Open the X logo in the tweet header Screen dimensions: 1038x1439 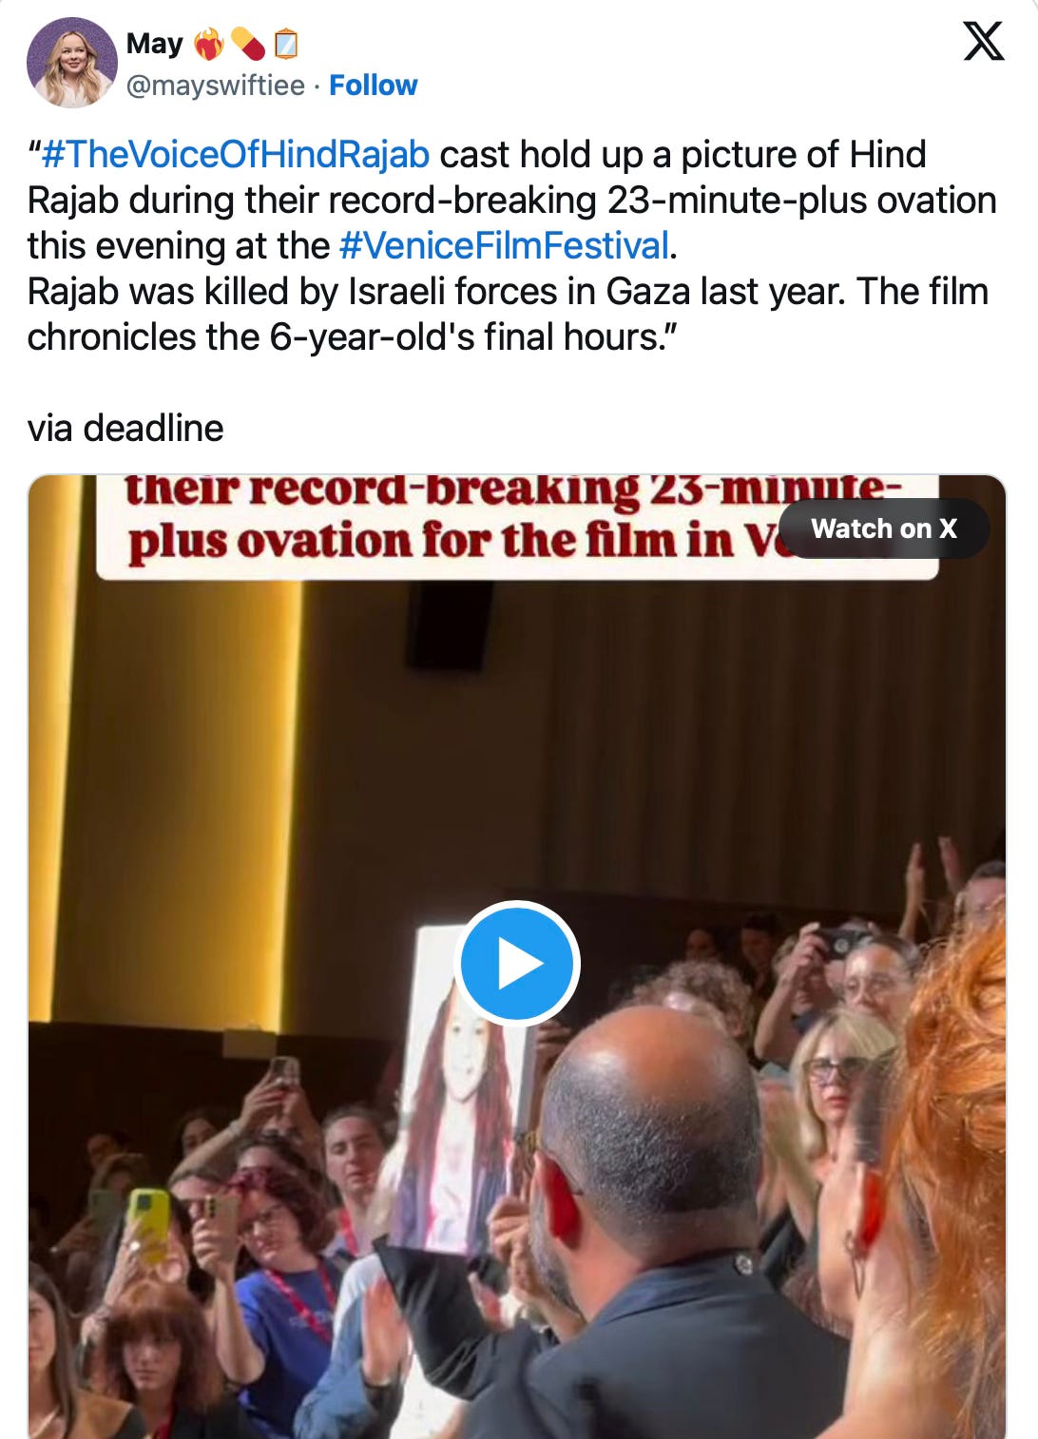click(983, 42)
